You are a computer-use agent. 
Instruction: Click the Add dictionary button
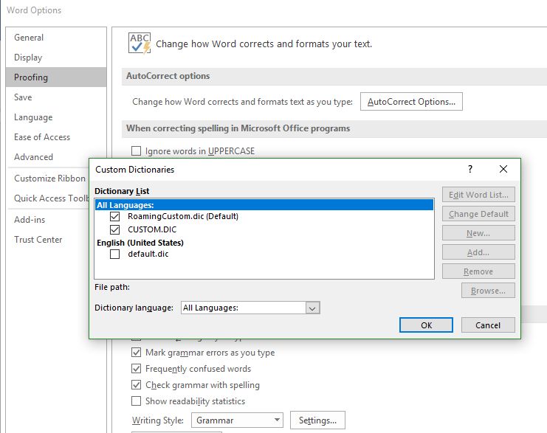click(478, 252)
